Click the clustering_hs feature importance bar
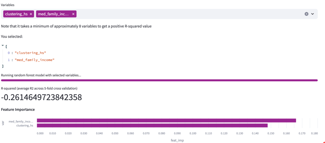This screenshot has height=143, width=325. click(152, 125)
